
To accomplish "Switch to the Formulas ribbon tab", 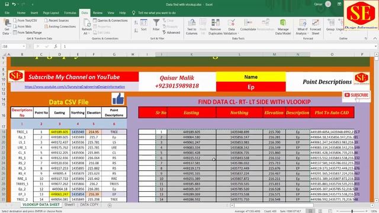I will 70,13.
